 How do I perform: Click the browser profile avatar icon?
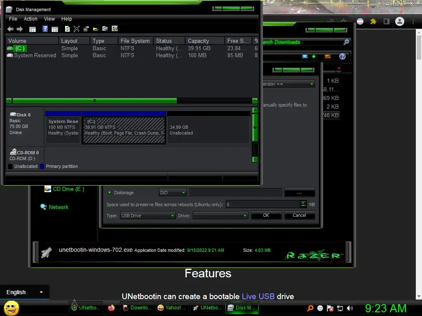tap(400, 21)
